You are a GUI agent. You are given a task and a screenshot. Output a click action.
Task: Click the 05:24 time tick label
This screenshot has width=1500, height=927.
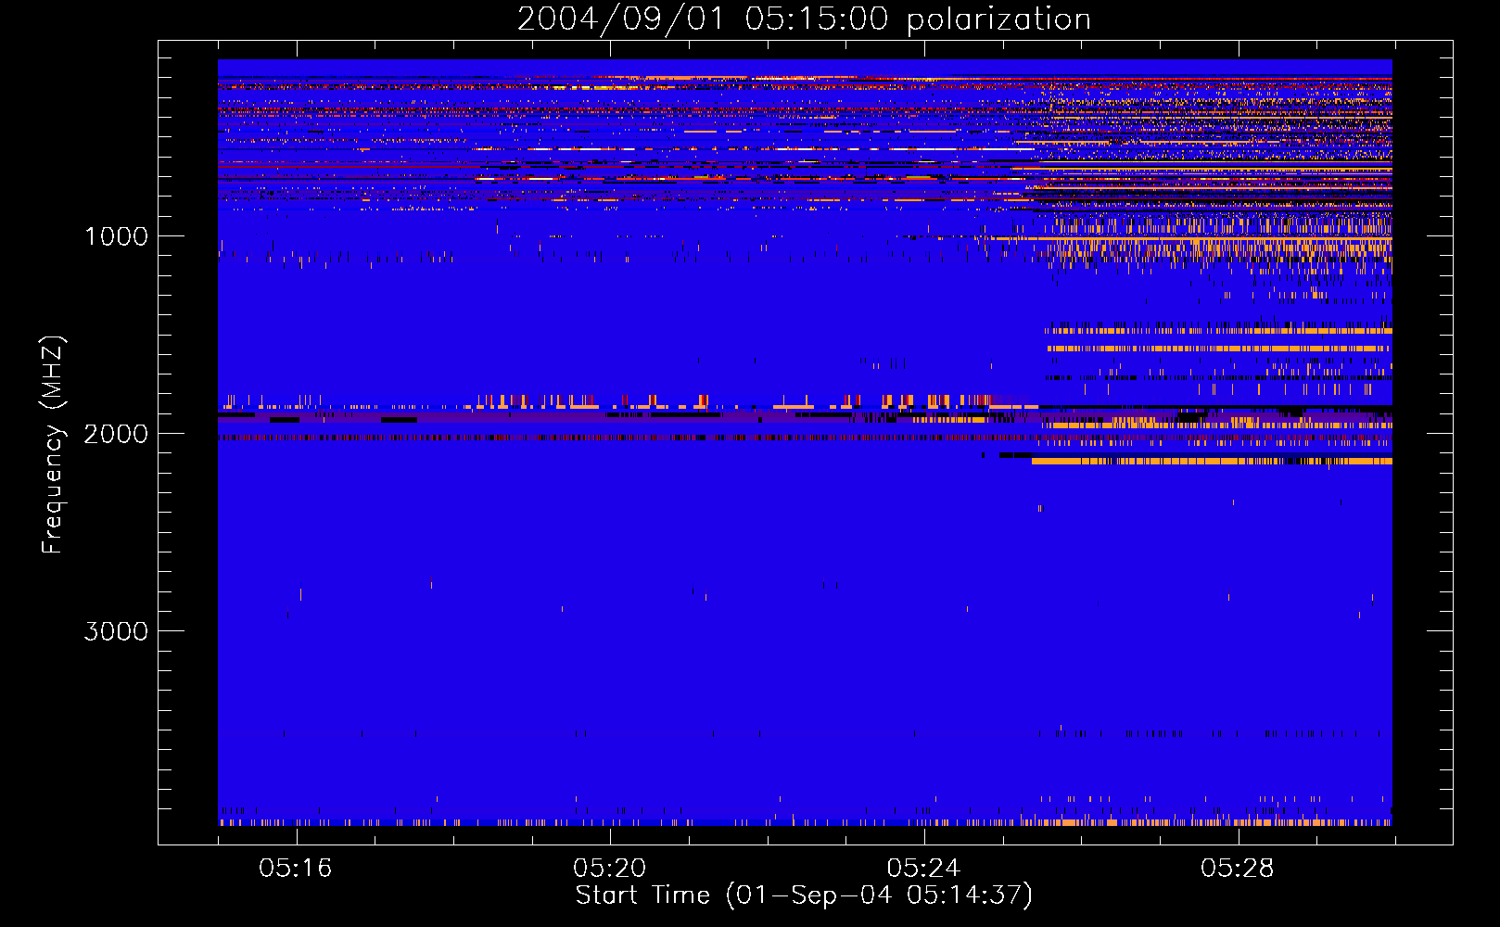pos(923,868)
